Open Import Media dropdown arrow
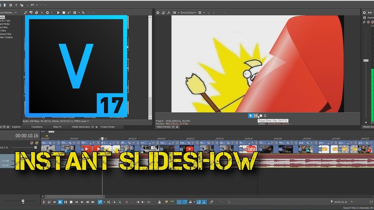The height and width of the screenshot is (210, 374). pos(16,13)
